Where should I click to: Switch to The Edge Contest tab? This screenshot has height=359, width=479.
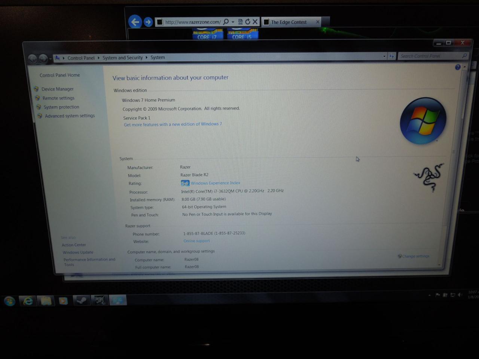(289, 22)
